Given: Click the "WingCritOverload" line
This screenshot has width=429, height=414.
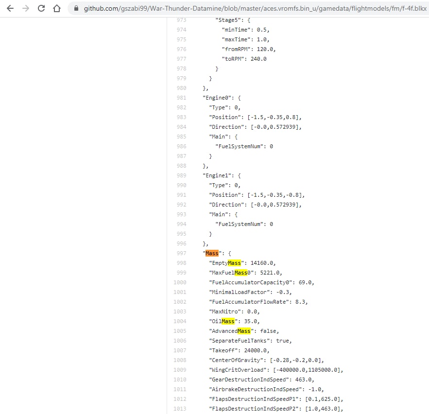Looking at the screenshot, I should pyautogui.click(x=276, y=370).
